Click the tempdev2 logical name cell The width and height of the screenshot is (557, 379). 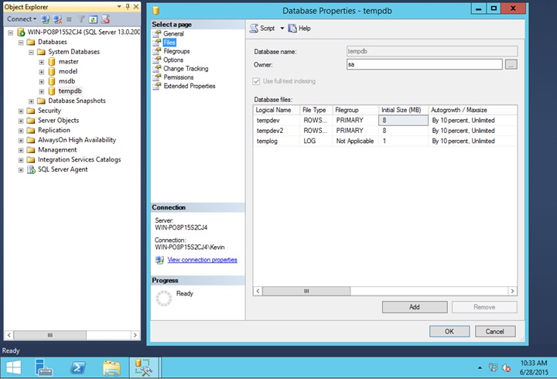(277, 131)
